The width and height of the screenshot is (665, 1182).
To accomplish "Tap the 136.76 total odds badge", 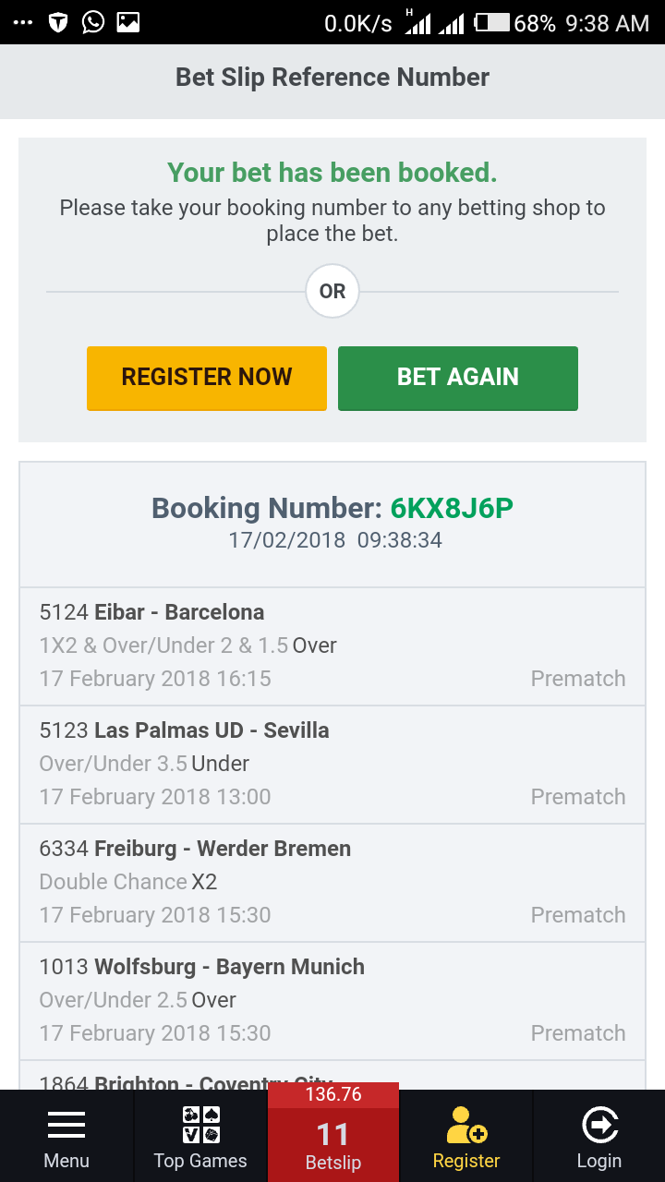I will [332, 1094].
